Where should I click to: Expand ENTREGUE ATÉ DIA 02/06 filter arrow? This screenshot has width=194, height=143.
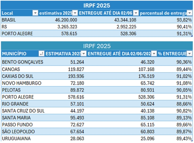pos(136,13)
